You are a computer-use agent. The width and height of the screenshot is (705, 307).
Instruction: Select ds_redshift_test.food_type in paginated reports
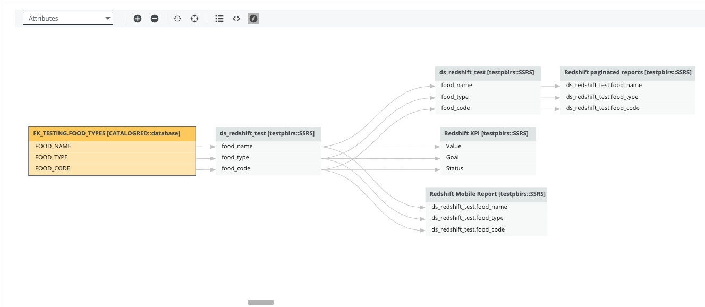(x=602, y=97)
